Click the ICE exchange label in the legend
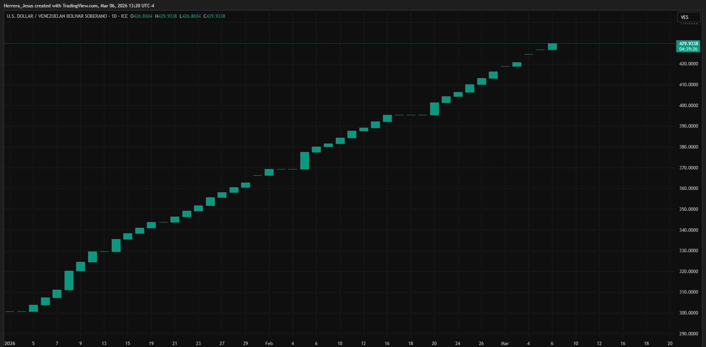Screen dimensions: 706x347 [124, 16]
